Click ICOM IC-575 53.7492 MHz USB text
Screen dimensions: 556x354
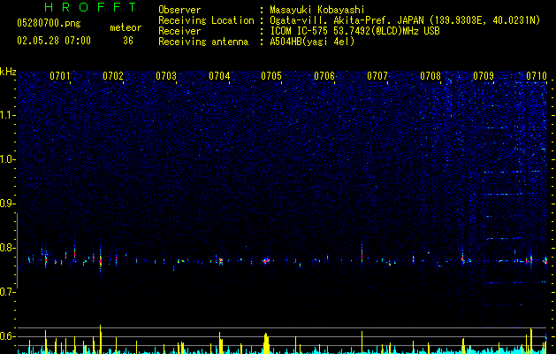[x=354, y=31]
